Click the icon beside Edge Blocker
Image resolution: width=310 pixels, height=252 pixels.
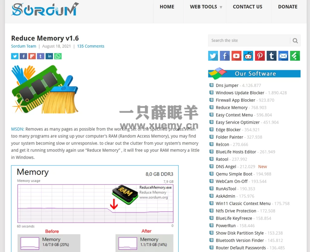(x=211, y=129)
